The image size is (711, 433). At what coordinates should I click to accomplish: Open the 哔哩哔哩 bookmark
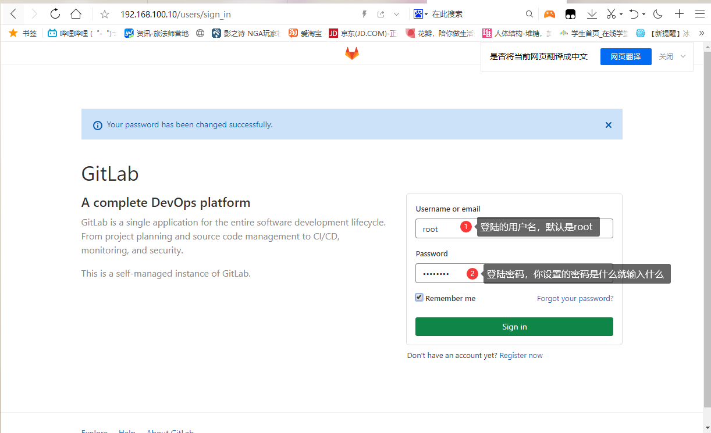pos(81,33)
